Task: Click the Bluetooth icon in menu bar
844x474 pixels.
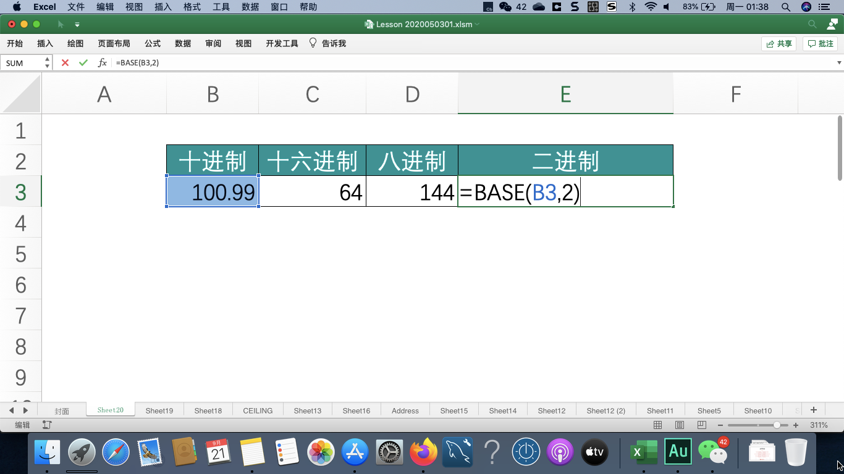Action: (632, 7)
